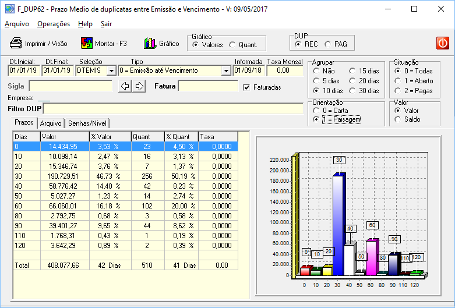455x308 pixels.
Task: Select Agrupar 20 dias option
Action: coord(352,81)
